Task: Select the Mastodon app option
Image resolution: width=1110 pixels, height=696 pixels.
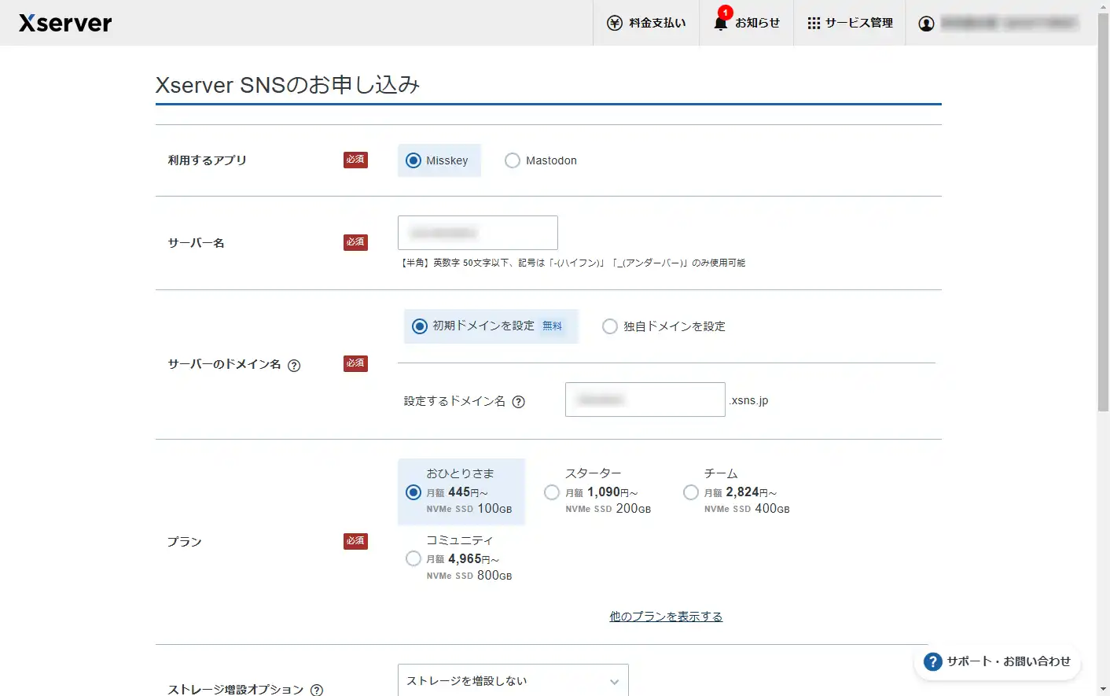Action: point(541,160)
